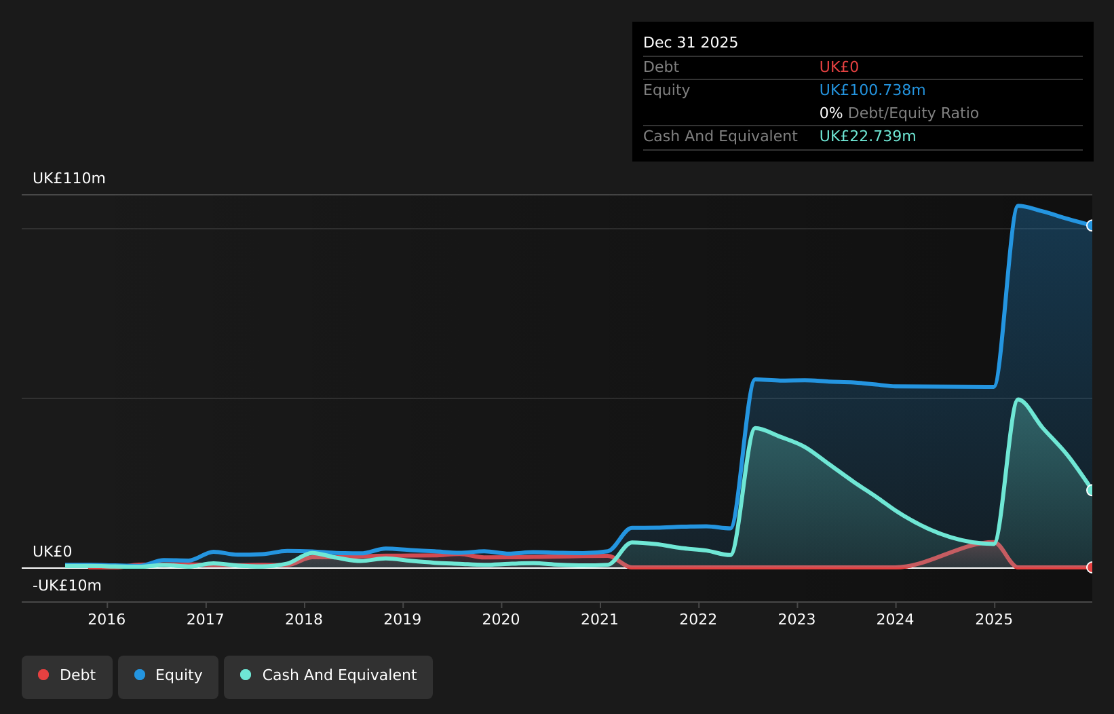Image resolution: width=1114 pixels, height=714 pixels.
Task: Click the -UK£10m y-axis label
Action: [x=67, y=586]
